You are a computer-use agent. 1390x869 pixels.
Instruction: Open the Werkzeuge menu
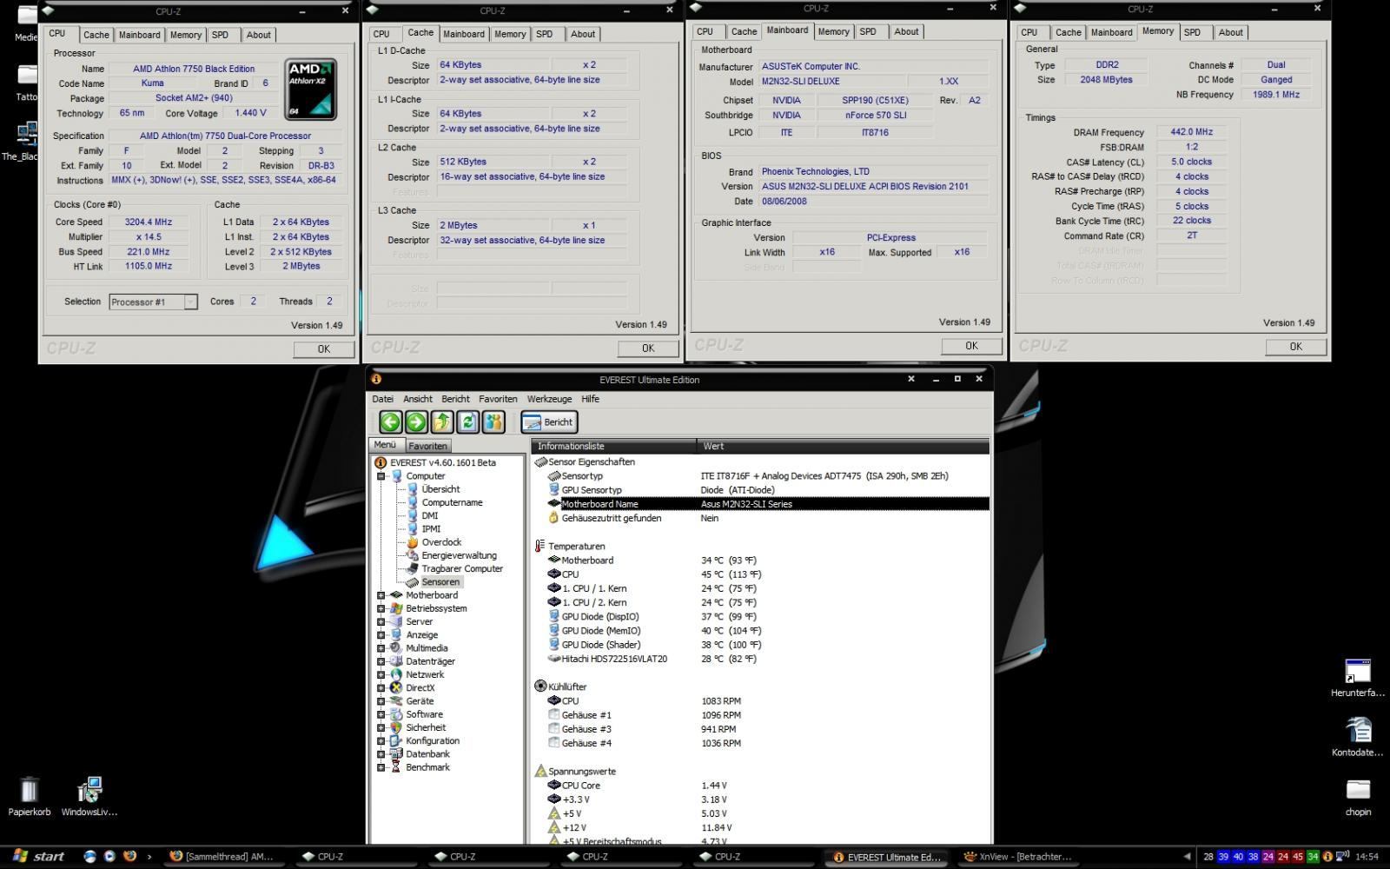tap(549, 399)
